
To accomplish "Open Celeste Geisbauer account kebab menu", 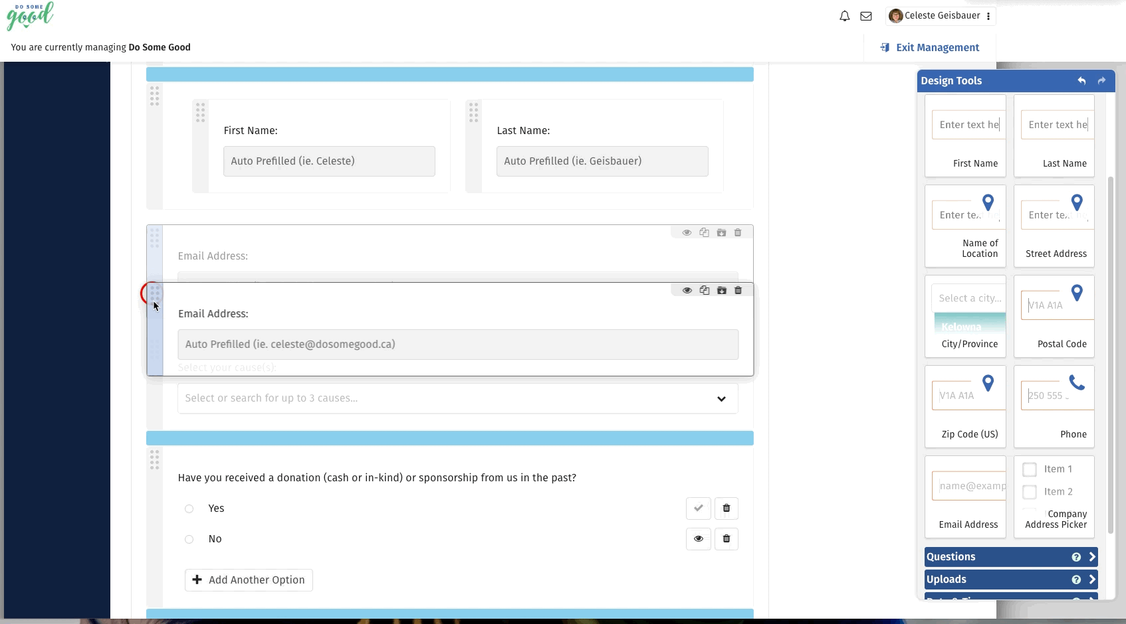I will [x=988, y=16].
